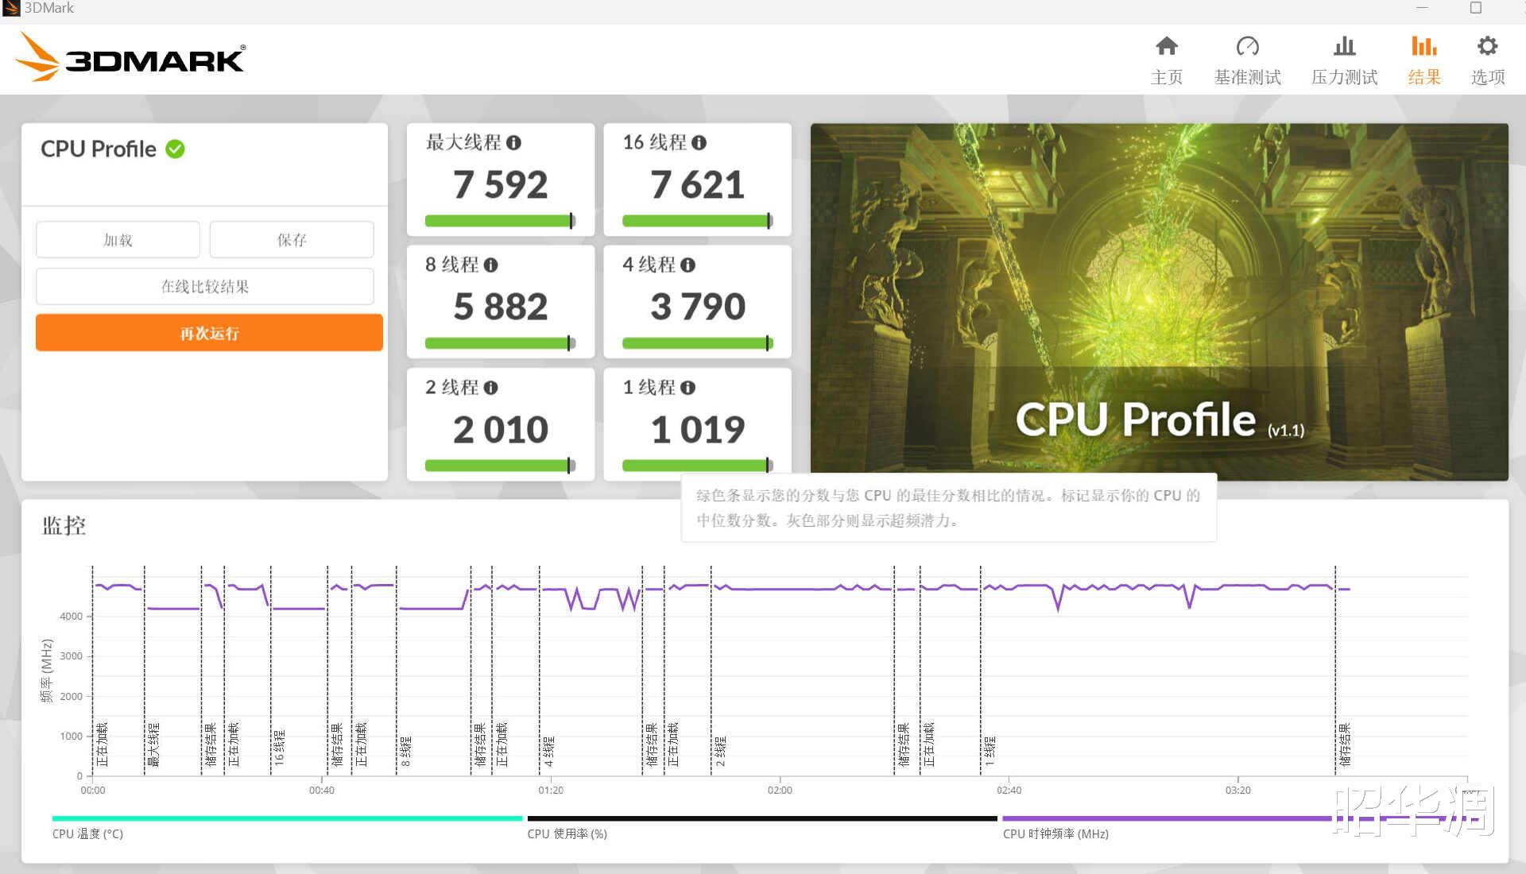Viewport: 1526px width, 874px height.
Task: Click info icon next to 16 线程
Action: click(699, 143)
